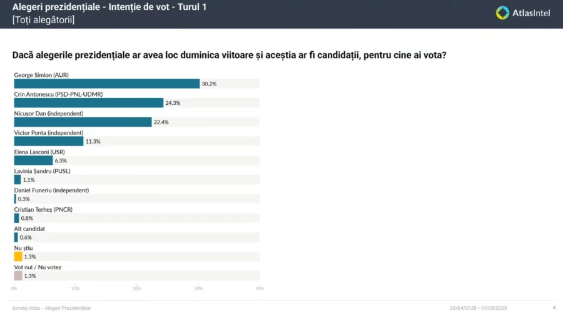Click the Nicușor Dan bar in chart
The height and width of the screenshot is (316, 563).
coord(83,122)
